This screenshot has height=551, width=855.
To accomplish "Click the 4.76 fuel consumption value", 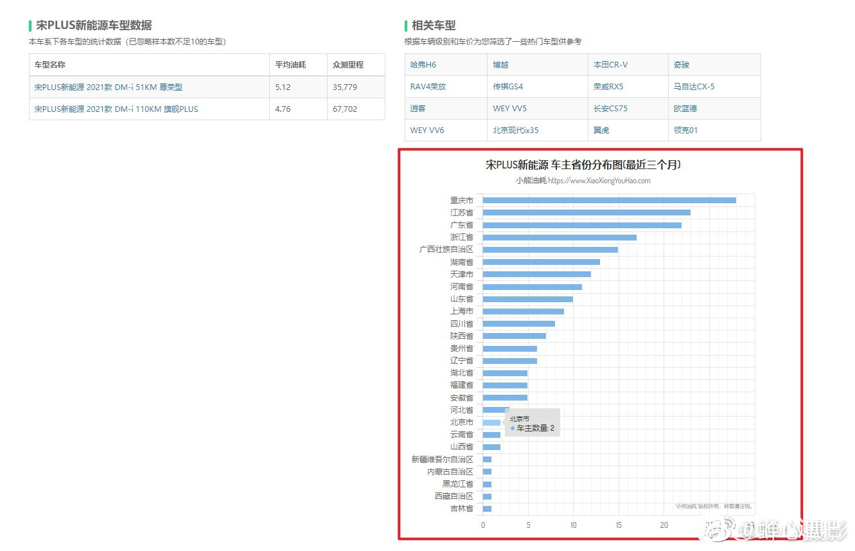I will pyautogui.click(x=283, y=109).
